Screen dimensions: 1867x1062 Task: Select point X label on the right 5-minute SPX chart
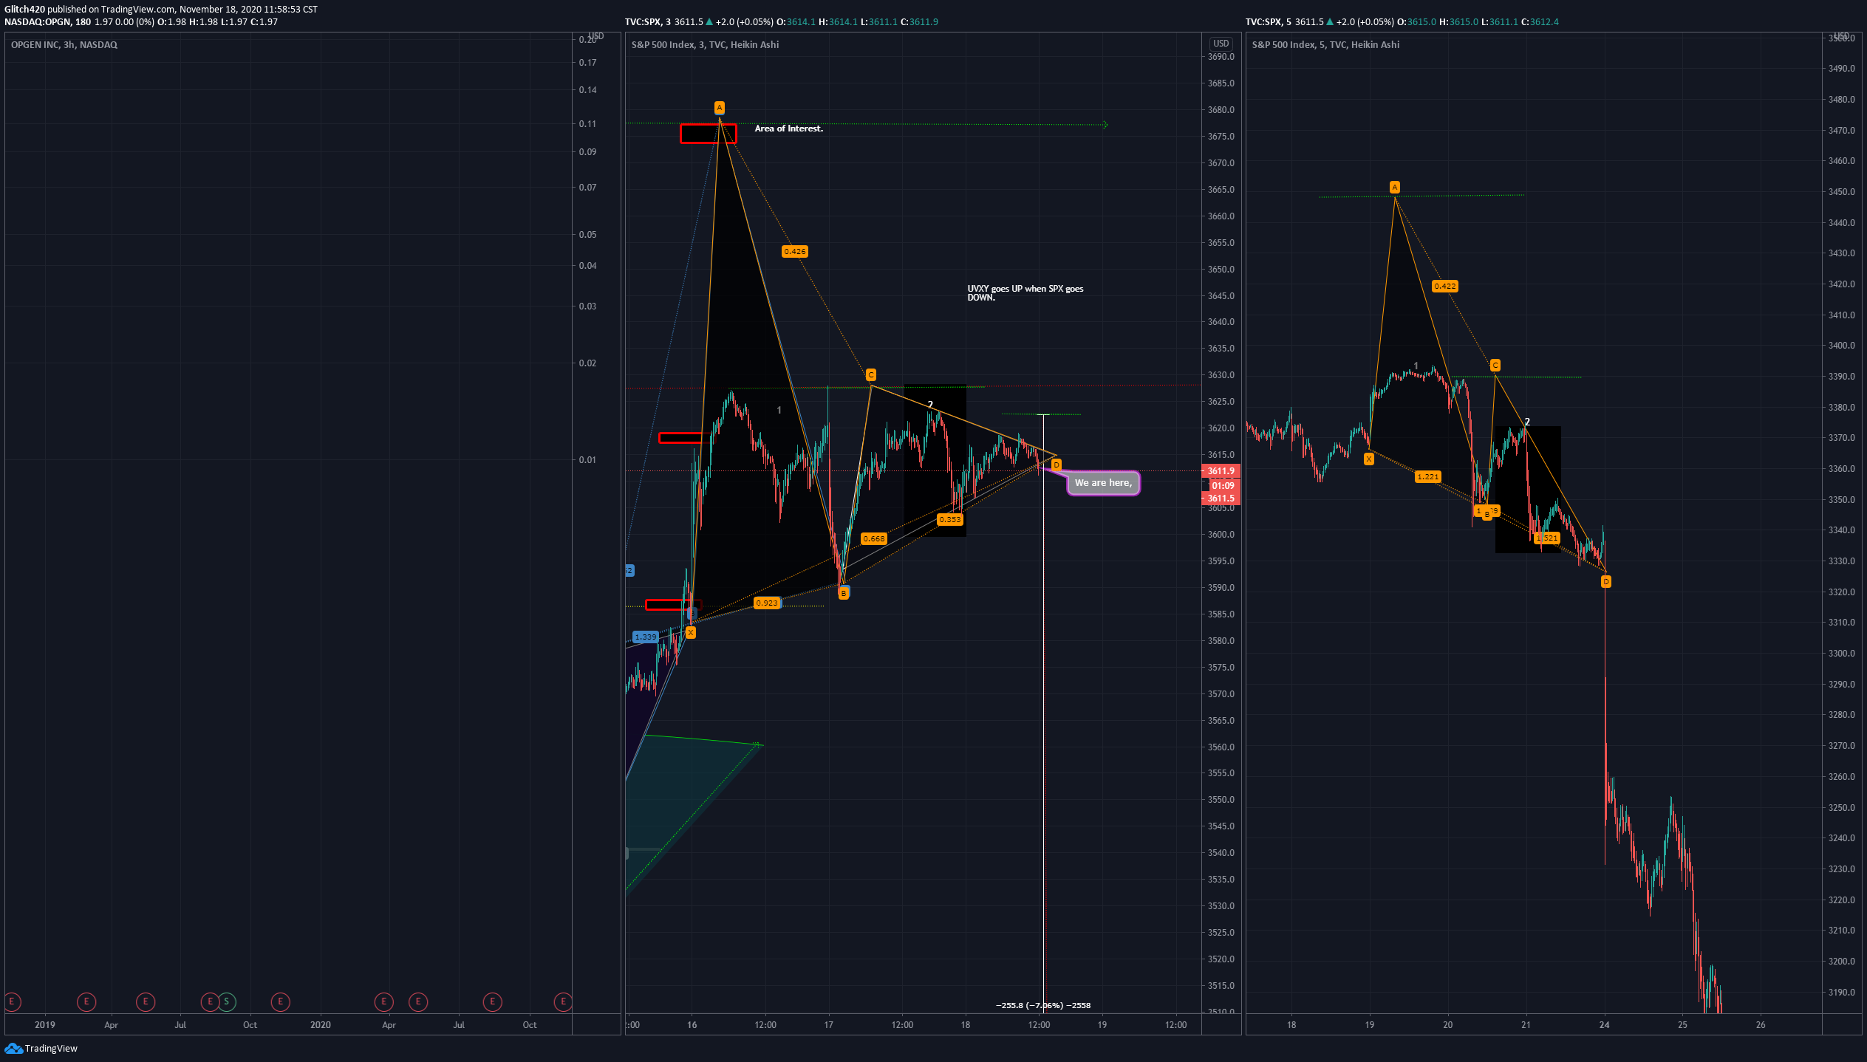tap(1369, 459)
